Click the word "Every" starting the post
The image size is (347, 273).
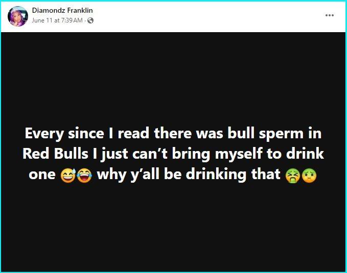(x=44, y=134)
